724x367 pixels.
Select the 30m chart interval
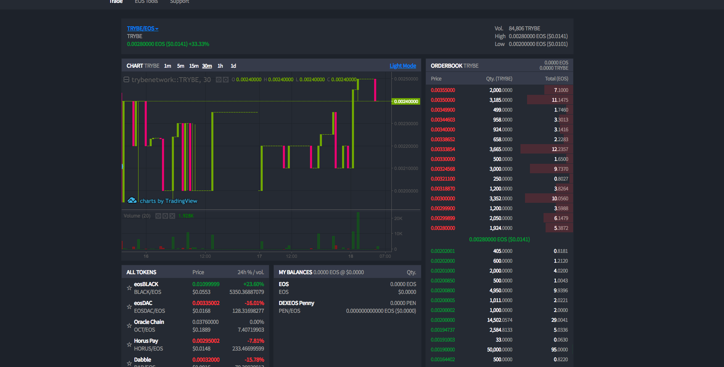(207, 66)
